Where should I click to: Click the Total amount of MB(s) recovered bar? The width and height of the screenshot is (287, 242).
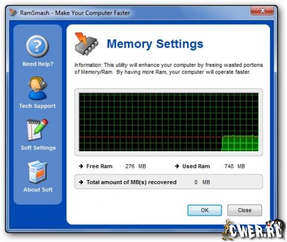point(169,182)
